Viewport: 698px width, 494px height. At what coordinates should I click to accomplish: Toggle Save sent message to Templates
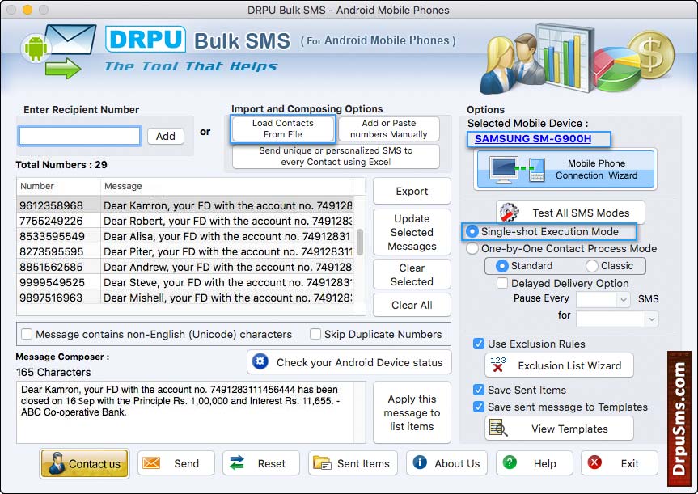[479, 407]
